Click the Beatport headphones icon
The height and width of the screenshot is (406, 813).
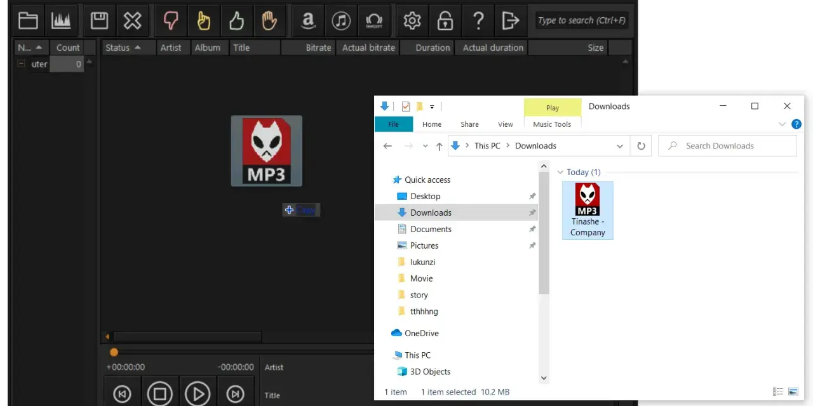[374, 21]
